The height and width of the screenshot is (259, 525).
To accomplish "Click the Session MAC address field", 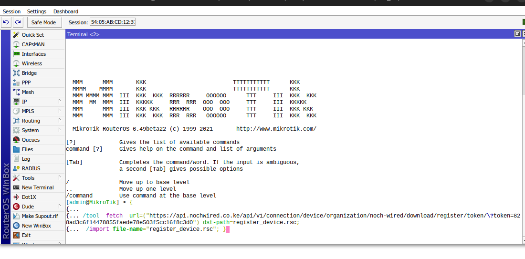I will pos(113,22).
